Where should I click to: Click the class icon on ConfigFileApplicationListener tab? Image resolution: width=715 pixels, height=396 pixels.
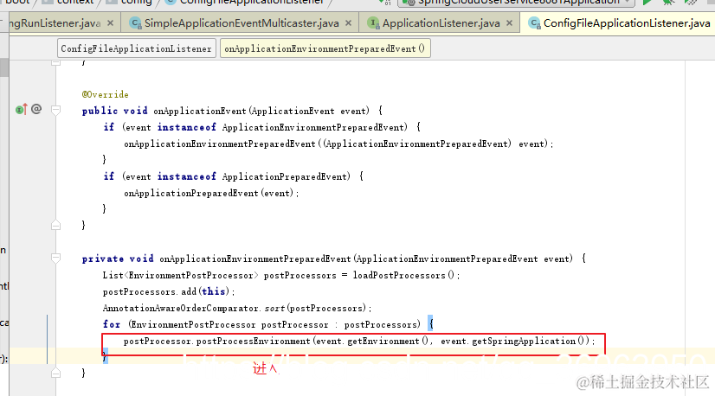point(534,22)
